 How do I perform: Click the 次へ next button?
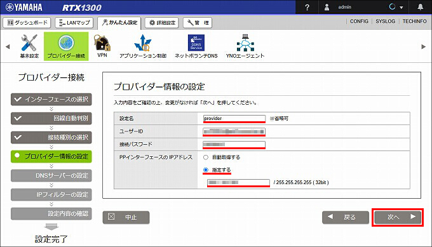[398, 217]
